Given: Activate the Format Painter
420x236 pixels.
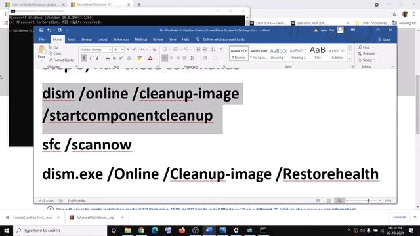Looking at the screenshot, I should tap(62, 60).
